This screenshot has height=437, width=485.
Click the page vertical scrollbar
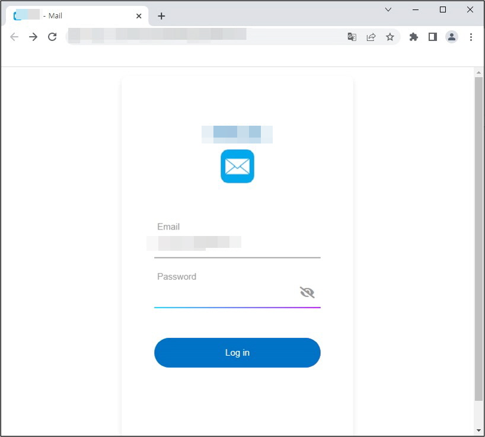click(x=478, y=239)
